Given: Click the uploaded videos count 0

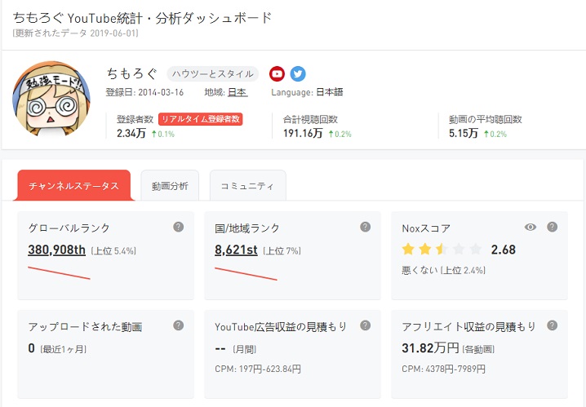Looking at the screenshot, I should (x=31, y=348).
